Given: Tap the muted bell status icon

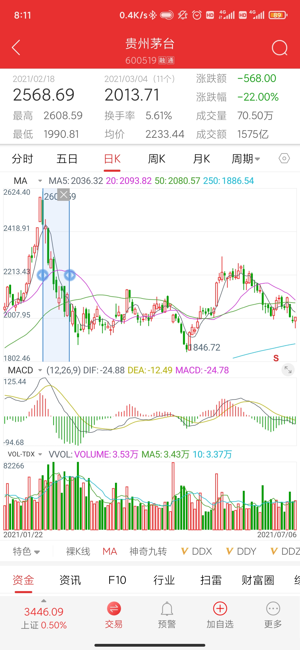Looking at the screenshot, I should 182,15.
